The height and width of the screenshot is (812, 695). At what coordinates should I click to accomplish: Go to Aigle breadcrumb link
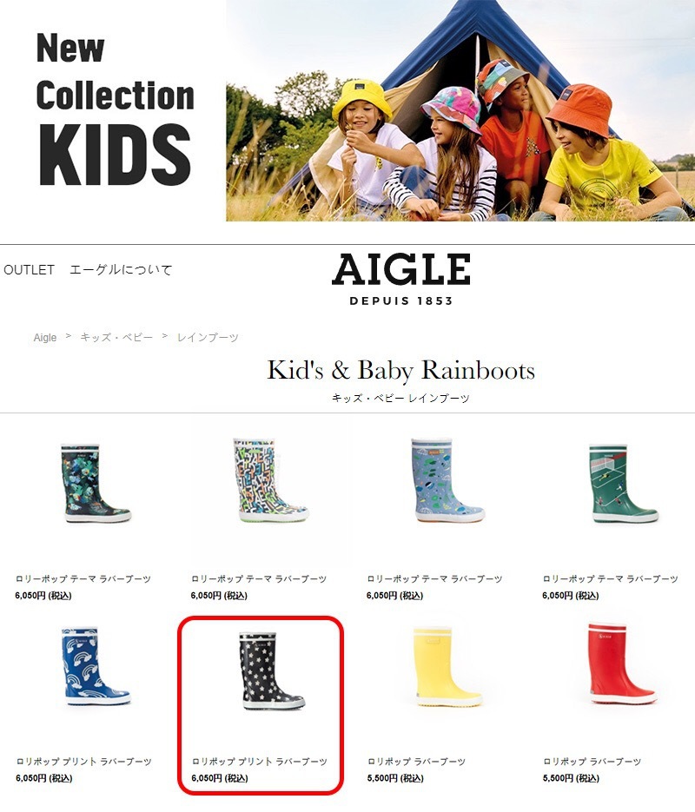[x=45, y=337]
